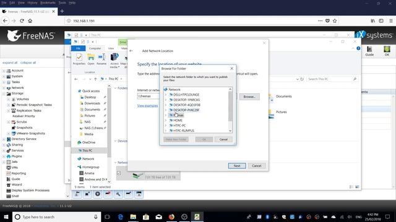This screenshot has width=396, height=222.
Task: Click Next in Add Network Location wizard
Action: click(237, 166)
